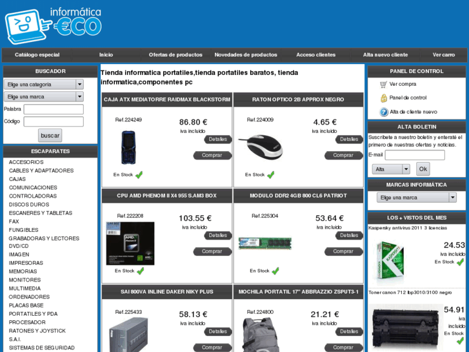This screenshot has height=352, width=469.
Task: Click green stock check for Kaspersky antivirus
Action: (x=460, y=262)
